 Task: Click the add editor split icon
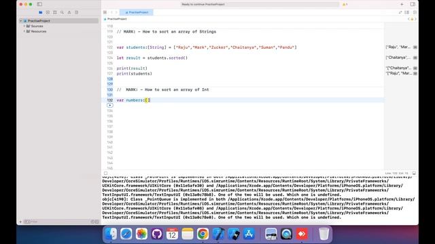click(x=415, y=12)
